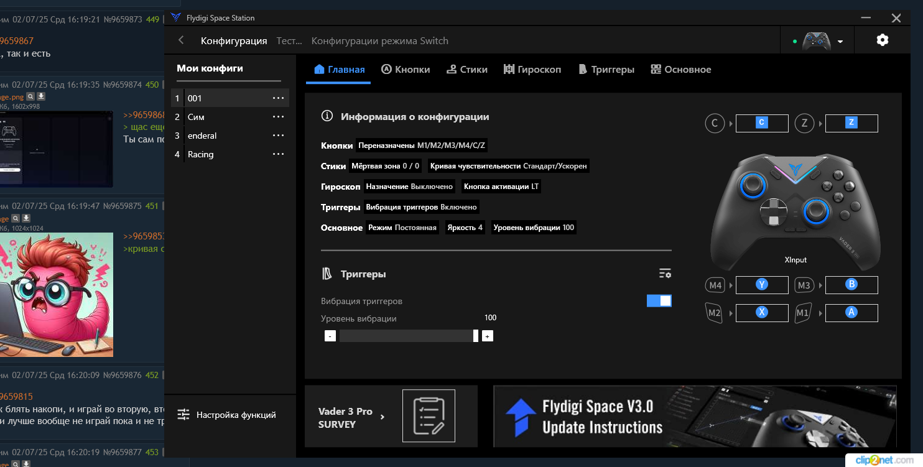
Task: Click the survey clipboard icon
Action: tap(429, 416)
